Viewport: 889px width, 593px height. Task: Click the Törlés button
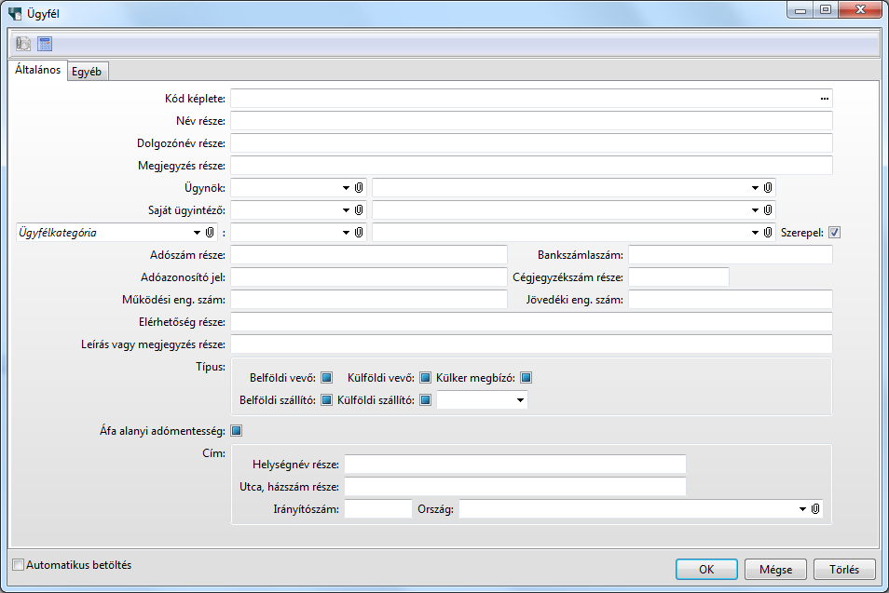pos(844,569)
